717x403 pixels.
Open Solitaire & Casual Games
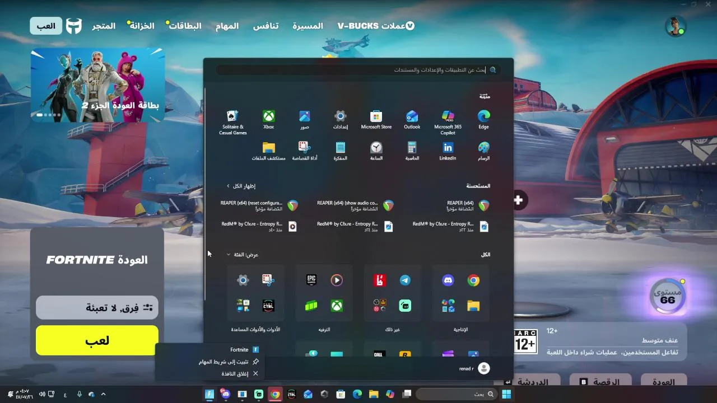232,123
